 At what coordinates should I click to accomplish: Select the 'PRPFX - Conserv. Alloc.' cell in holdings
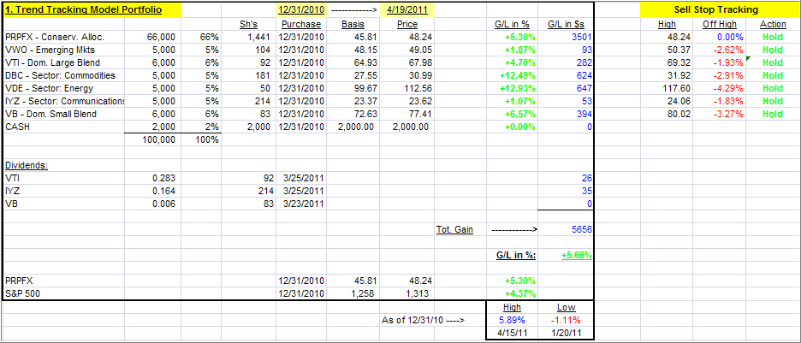pos(64,37)
